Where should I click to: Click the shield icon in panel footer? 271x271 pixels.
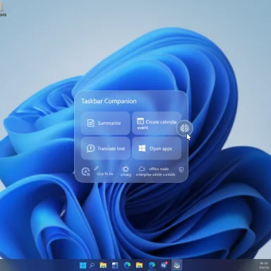[x=181, y=169]
